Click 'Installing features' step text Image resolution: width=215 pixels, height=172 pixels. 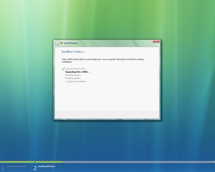point(73,75)
